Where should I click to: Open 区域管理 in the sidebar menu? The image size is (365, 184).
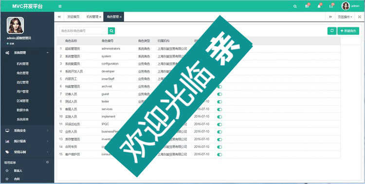click(22, 101)
